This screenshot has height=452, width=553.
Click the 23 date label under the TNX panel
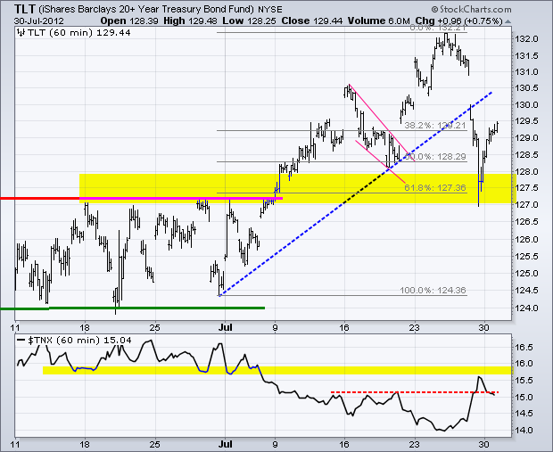415,444
